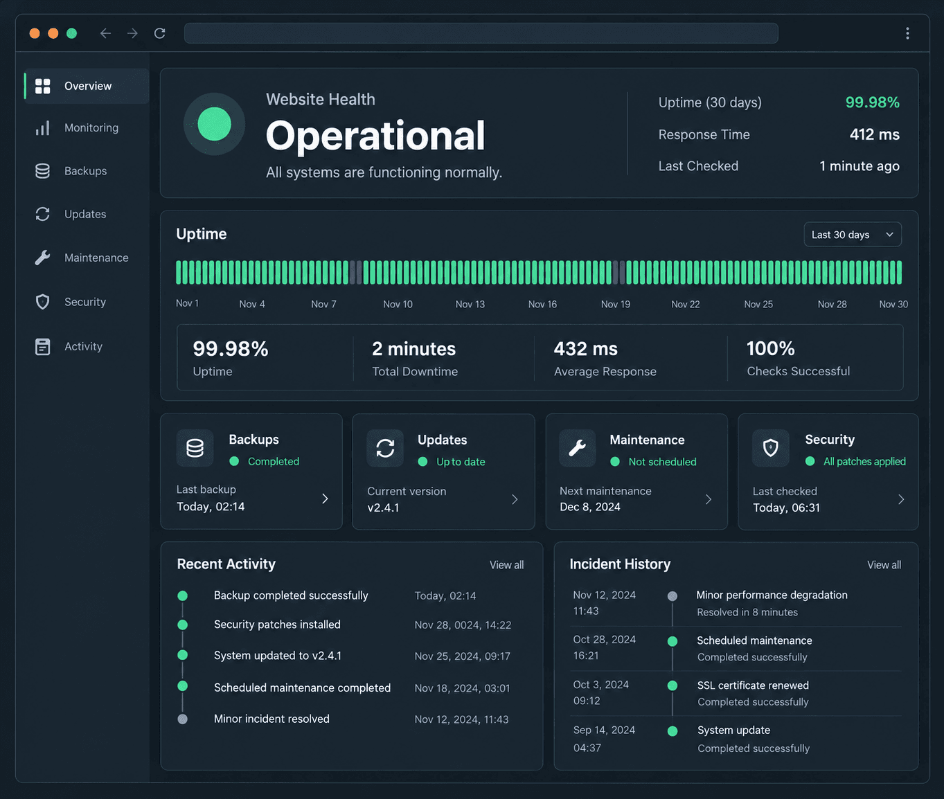Image resolution: width=944 pixels, height=799 pixels.
Task: Click the 99.98% Uptime (30 days) value
Action: click(872, 102)
